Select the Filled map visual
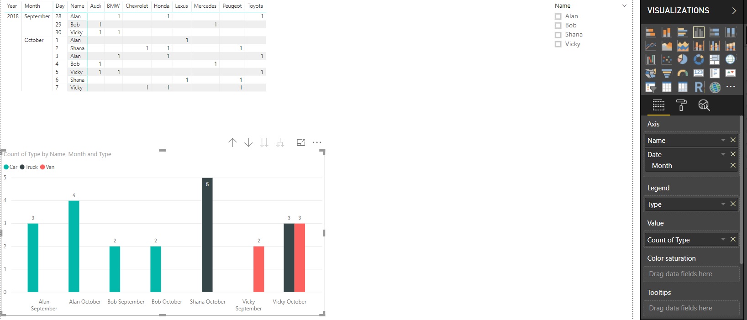The image size is (747, 320). pyautogui.click(x=651, y=73)
